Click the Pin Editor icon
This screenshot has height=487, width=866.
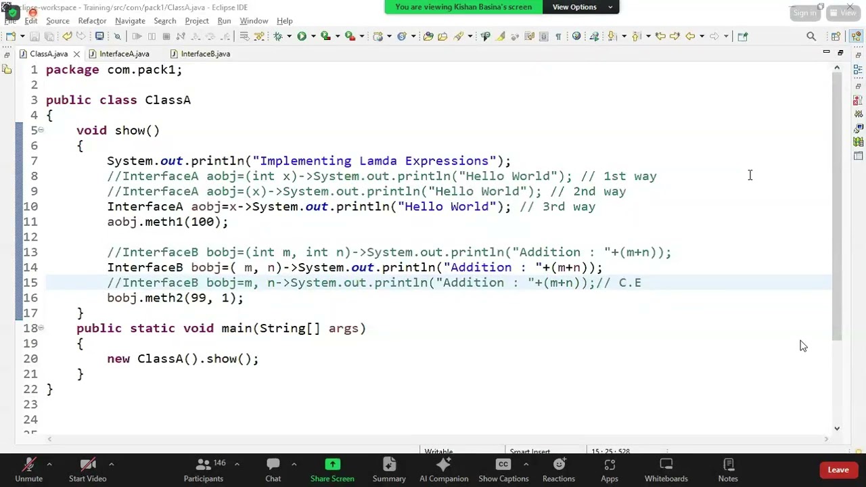click(x=742, y=36)
